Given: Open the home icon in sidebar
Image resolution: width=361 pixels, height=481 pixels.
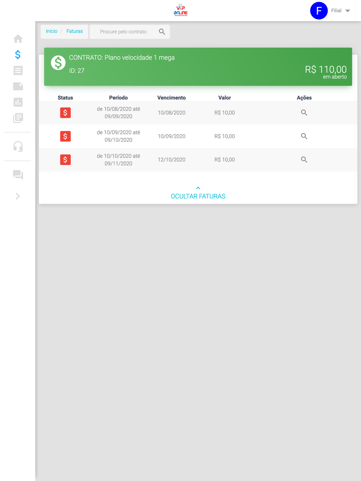Looking at the screenshot, I should [18, 39].
